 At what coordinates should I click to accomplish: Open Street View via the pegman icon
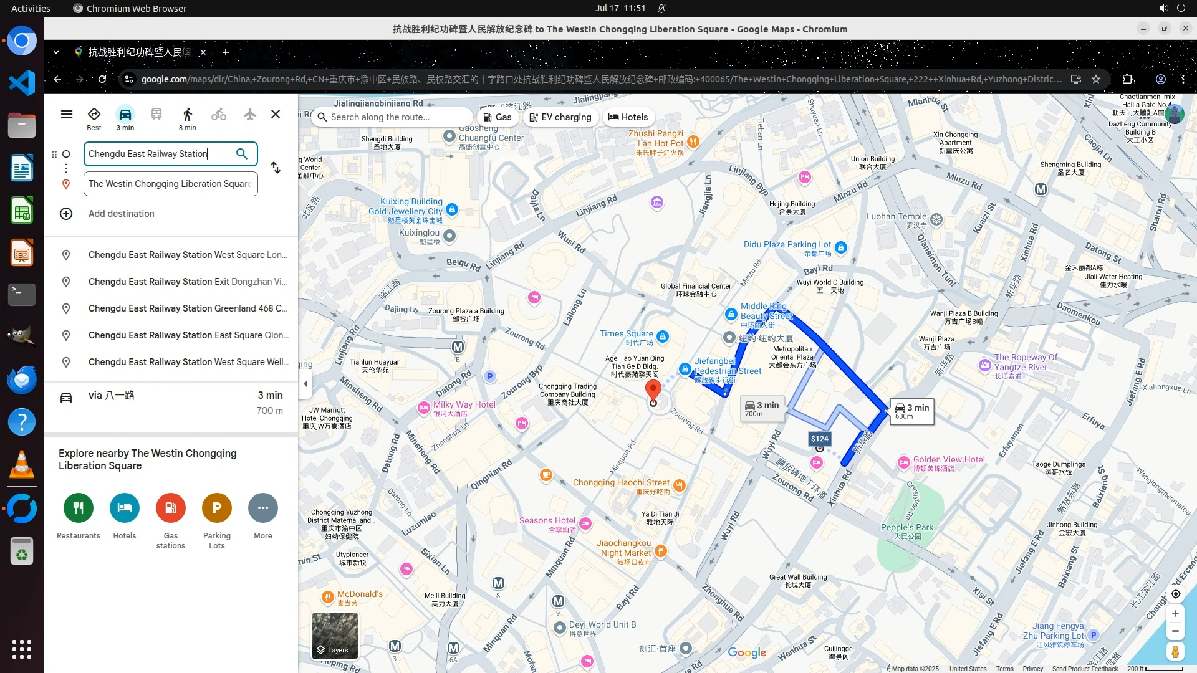coord(1175,652)
